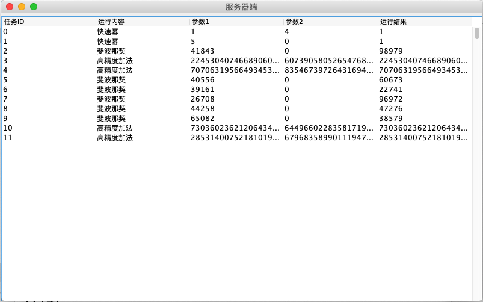
Task: Sort by the 运行内容 column header
Action: pos(143,22)
